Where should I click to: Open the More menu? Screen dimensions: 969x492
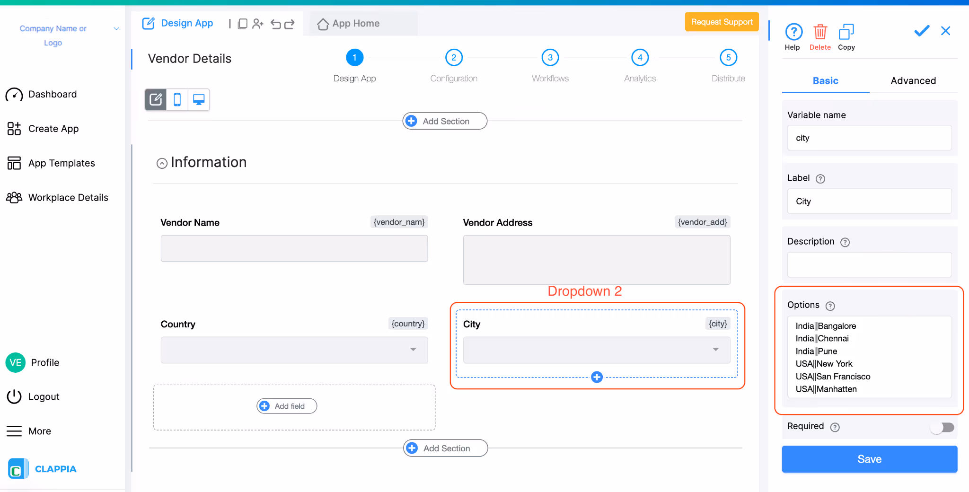(29, 431)
